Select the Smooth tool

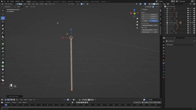(x=3, y=70)
